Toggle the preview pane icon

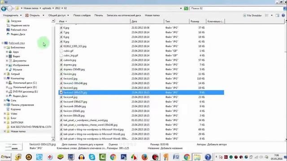coord(278,16)
